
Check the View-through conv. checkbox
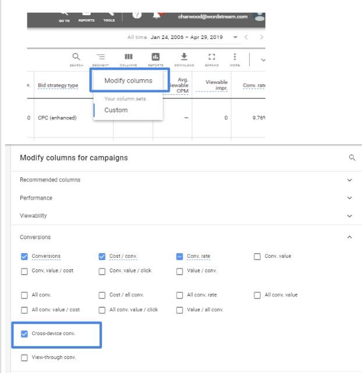point(24,358)
